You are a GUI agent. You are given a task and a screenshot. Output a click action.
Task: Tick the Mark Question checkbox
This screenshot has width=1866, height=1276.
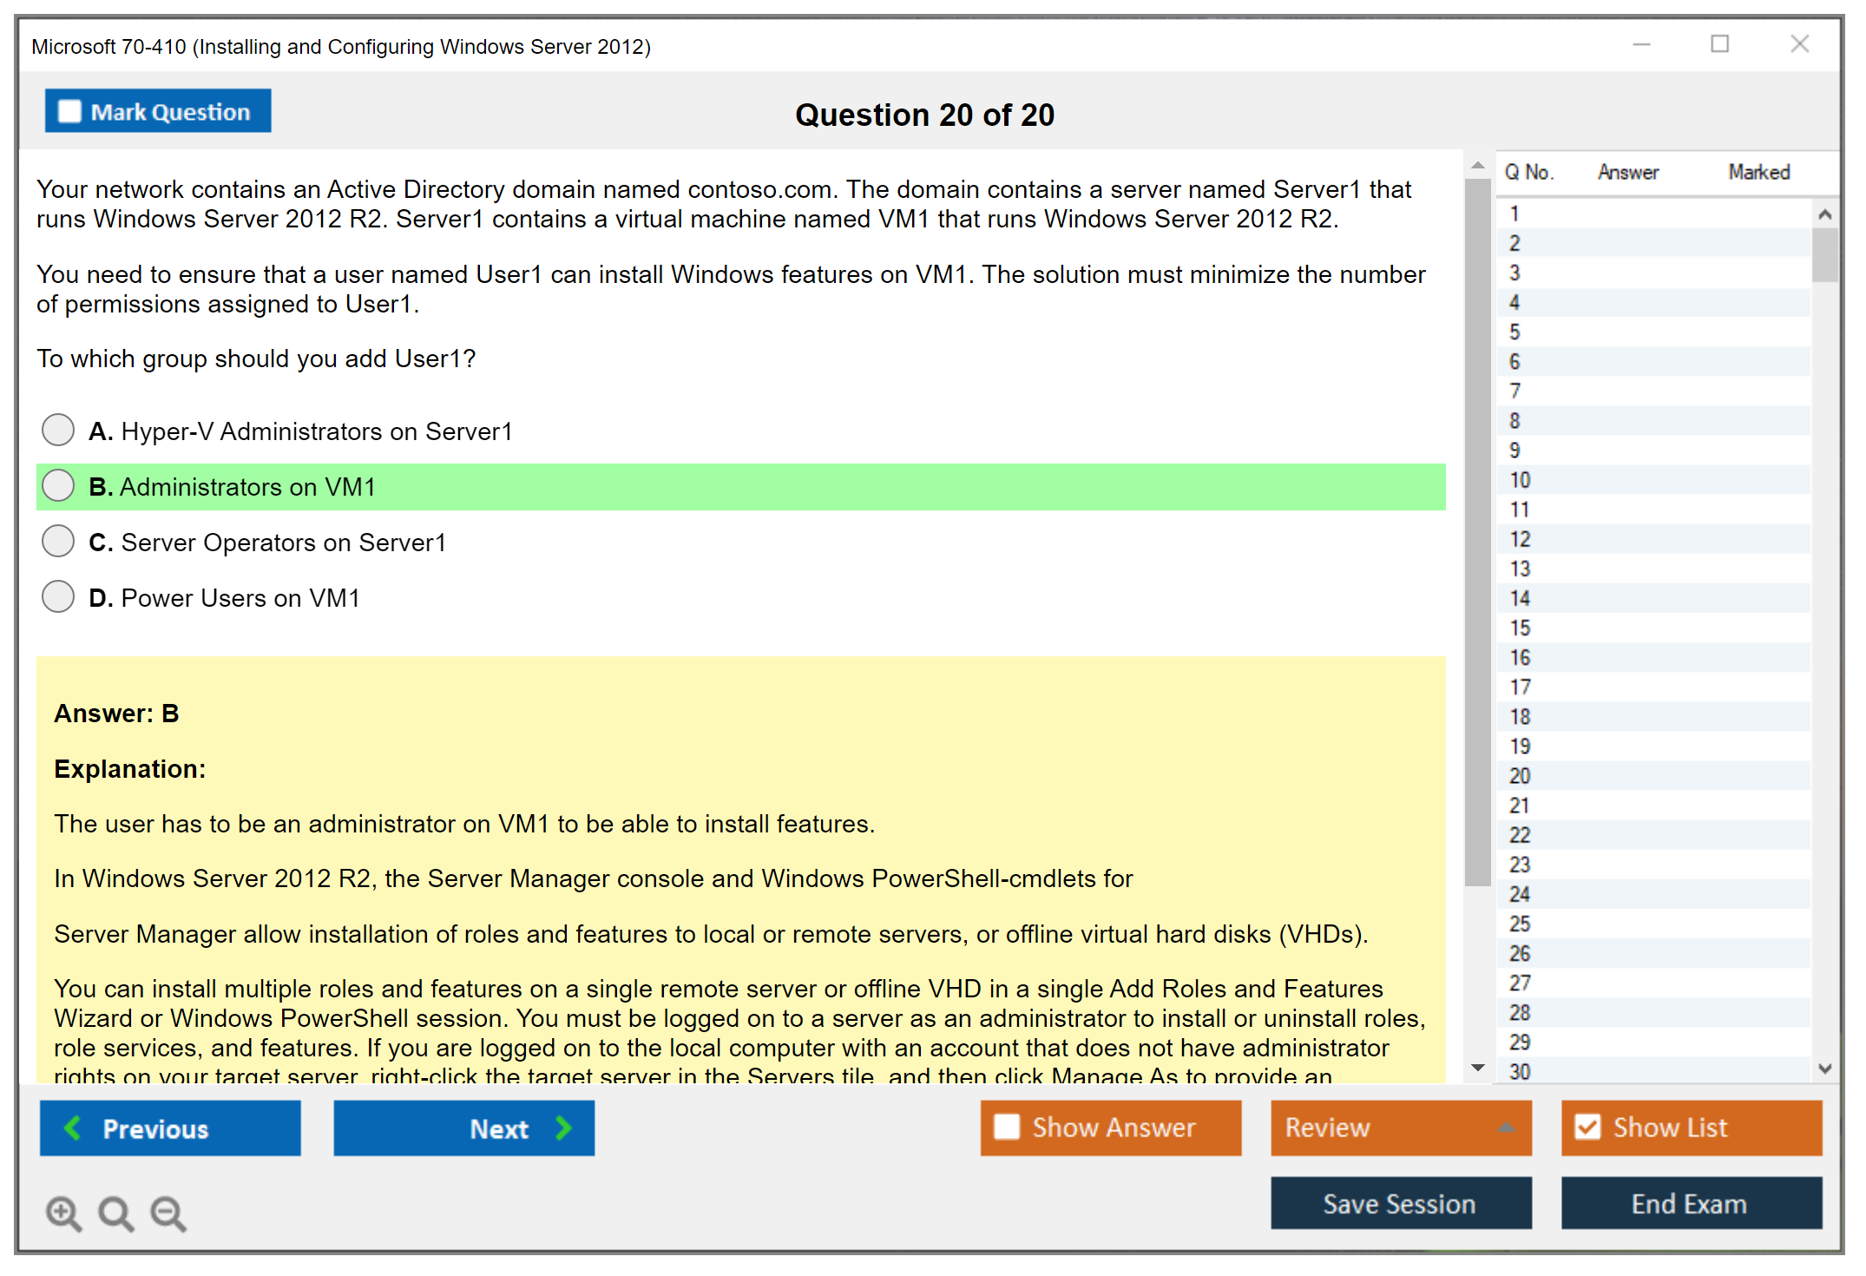pyautogui.click(x=69, y=111)
